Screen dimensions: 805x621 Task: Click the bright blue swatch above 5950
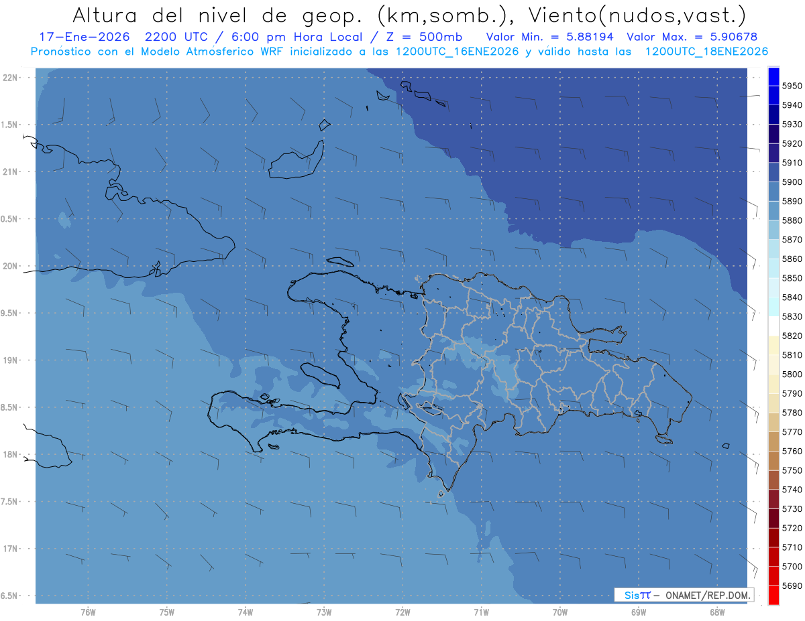pos(773,76)
